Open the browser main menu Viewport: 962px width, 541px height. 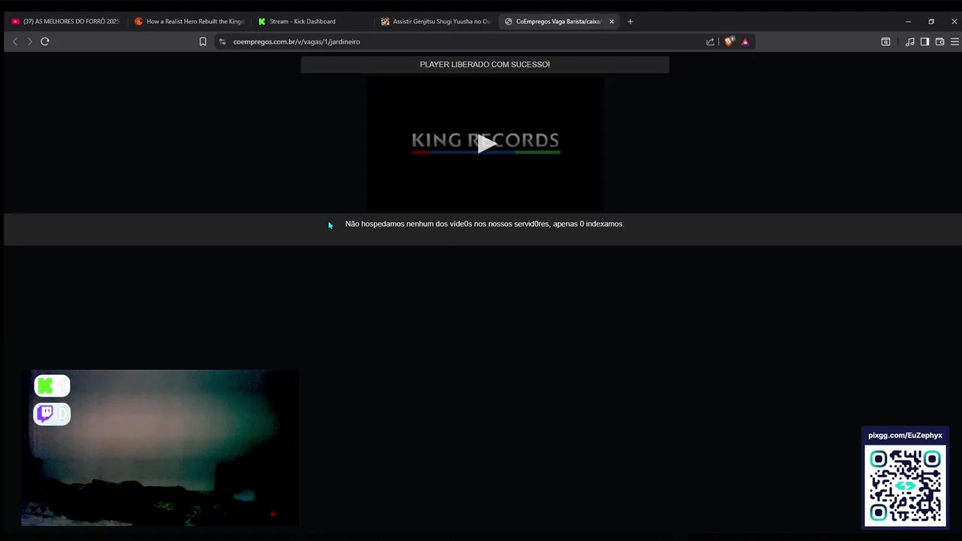point(955,41)
